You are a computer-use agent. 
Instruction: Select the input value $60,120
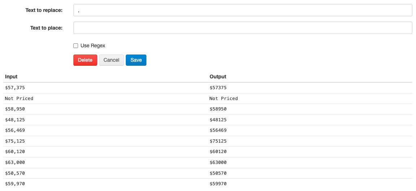point(15,152)
